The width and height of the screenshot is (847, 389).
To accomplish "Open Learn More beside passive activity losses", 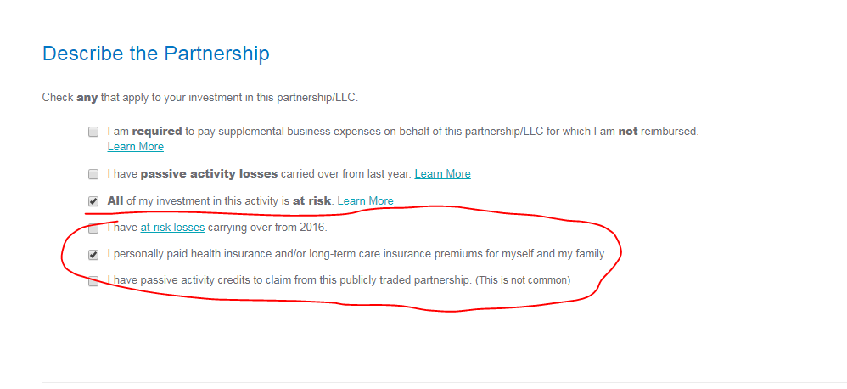I will [x=442, y=174].
